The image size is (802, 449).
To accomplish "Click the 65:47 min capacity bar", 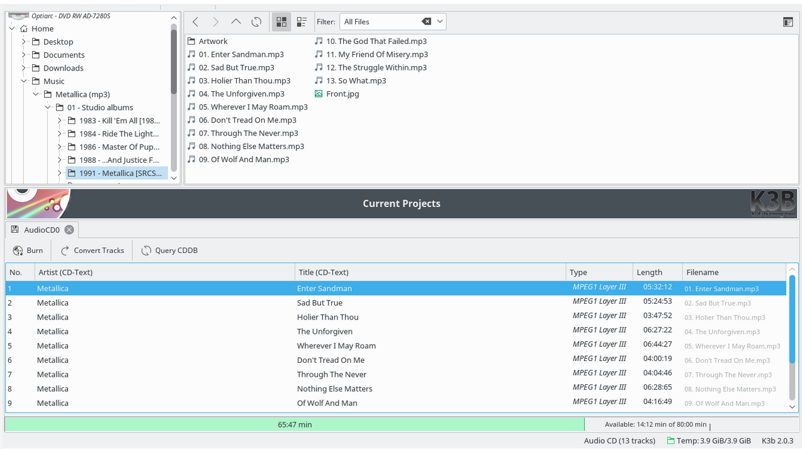I will 295,424.
